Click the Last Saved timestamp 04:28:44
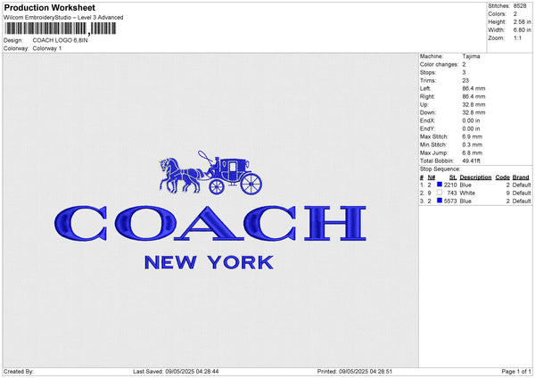This screenshot has height=378, width=535. (207, 371)
